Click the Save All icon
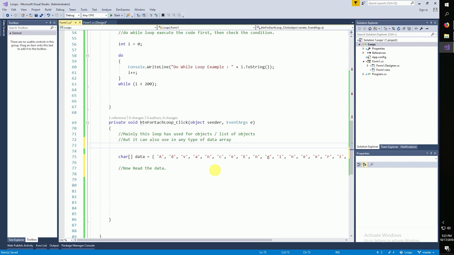The height and width of the screenshot is (255, 454). (x=41, y=15)
